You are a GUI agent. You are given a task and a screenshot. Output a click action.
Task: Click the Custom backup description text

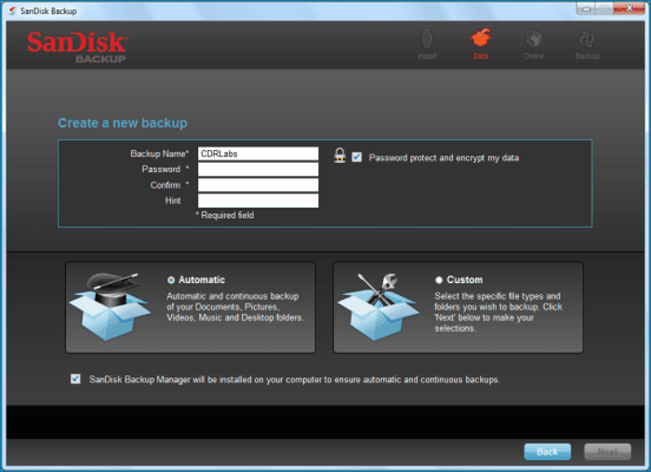point(498,312)
